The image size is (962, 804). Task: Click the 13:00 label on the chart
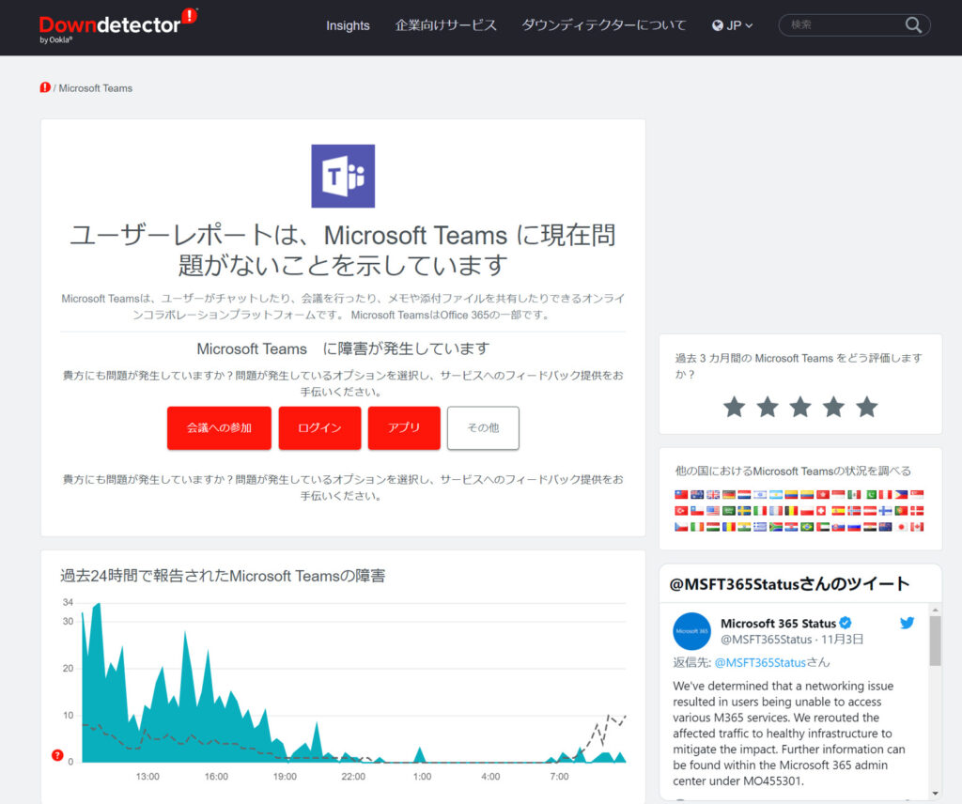[x=147, y=777]
